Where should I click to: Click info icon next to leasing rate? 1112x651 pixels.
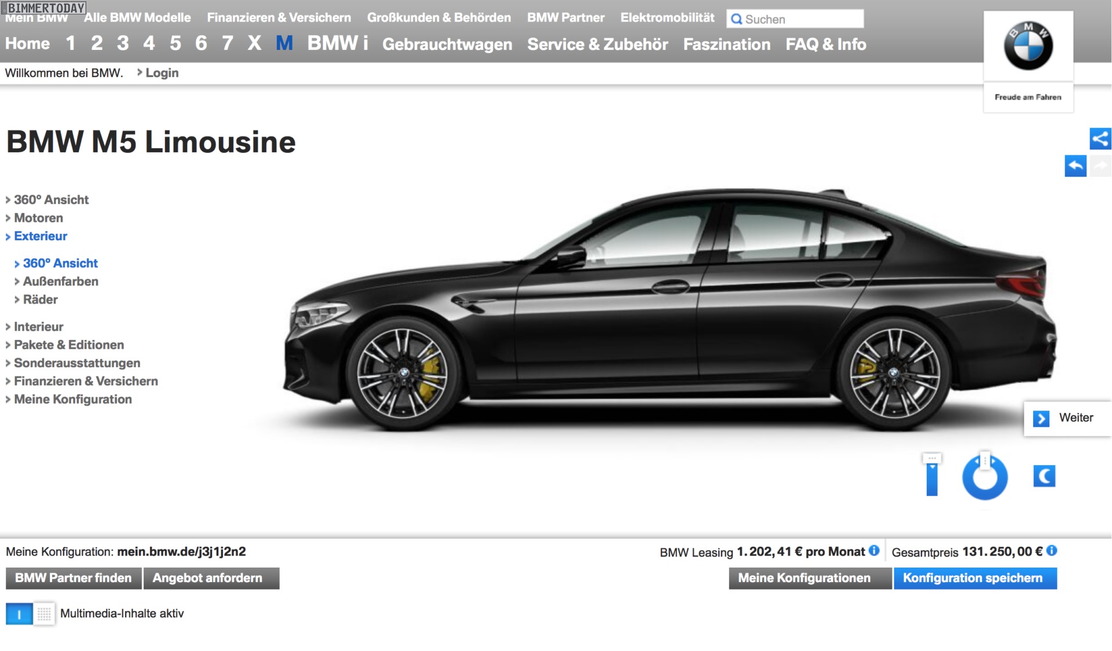point(874,551)
